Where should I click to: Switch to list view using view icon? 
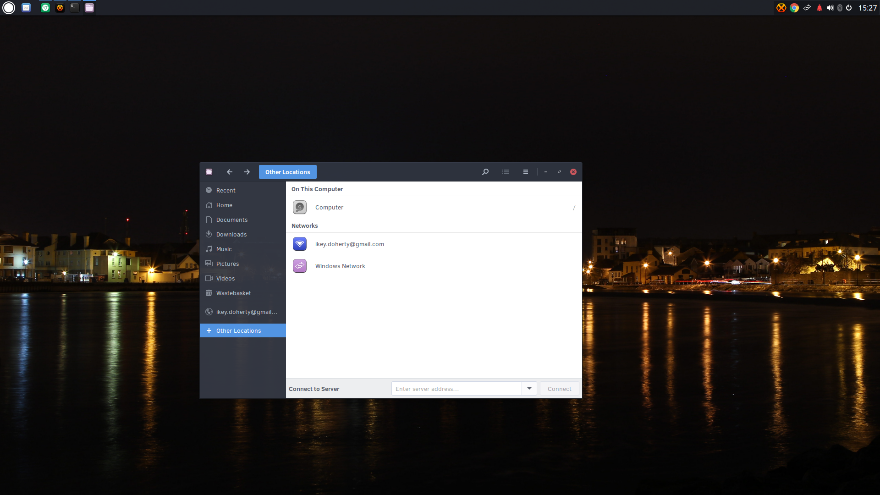[506, 172]
